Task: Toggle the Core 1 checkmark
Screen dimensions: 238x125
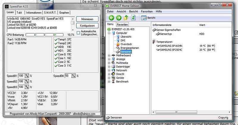Action: click(56, 58)
